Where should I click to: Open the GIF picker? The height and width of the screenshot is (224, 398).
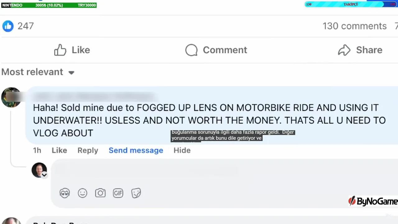[118, 193]
